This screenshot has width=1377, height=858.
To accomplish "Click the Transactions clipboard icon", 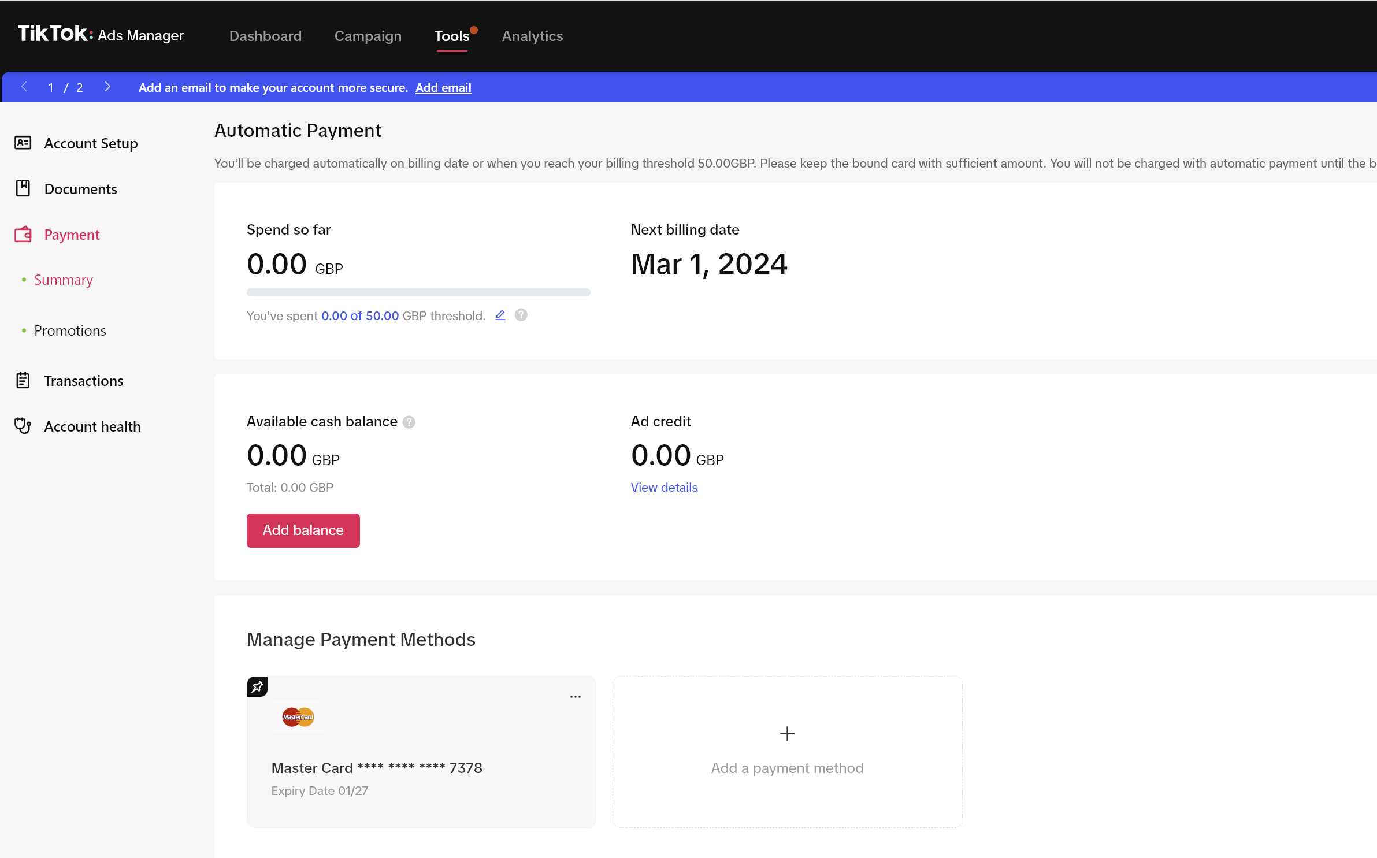I will click(x=23, y=380).
